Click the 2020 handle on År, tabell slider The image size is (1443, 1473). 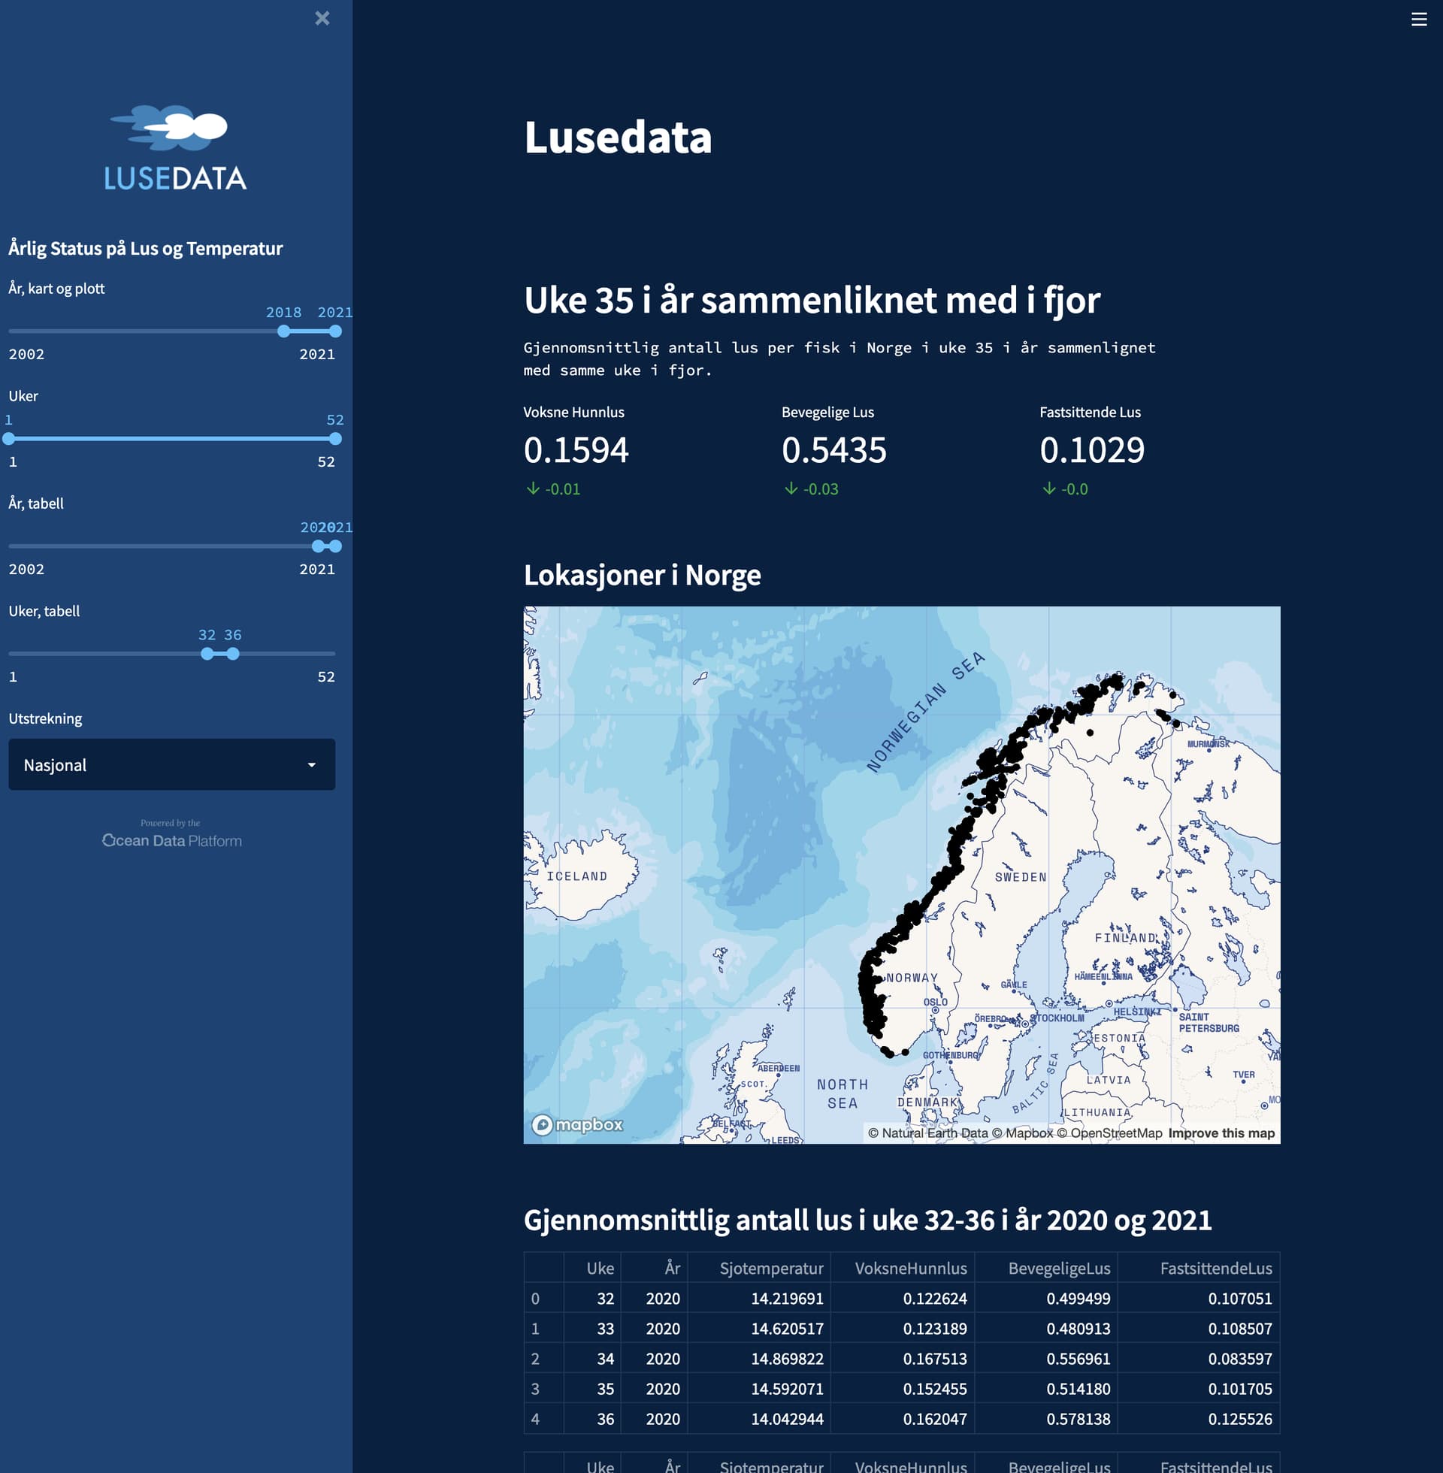tap(318, 546)
